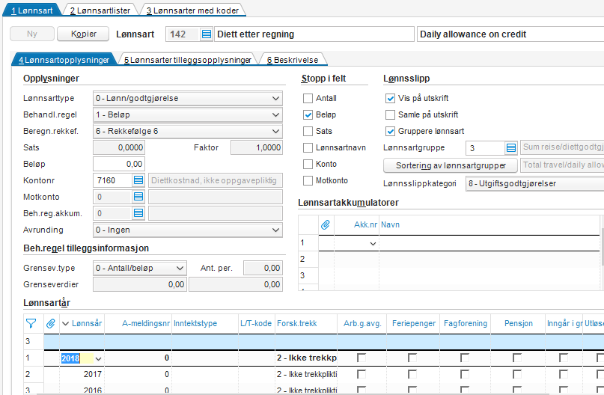
Task: Select the 4 Lønnsartopplysninger tab
Action: click(x=64, y=60)
